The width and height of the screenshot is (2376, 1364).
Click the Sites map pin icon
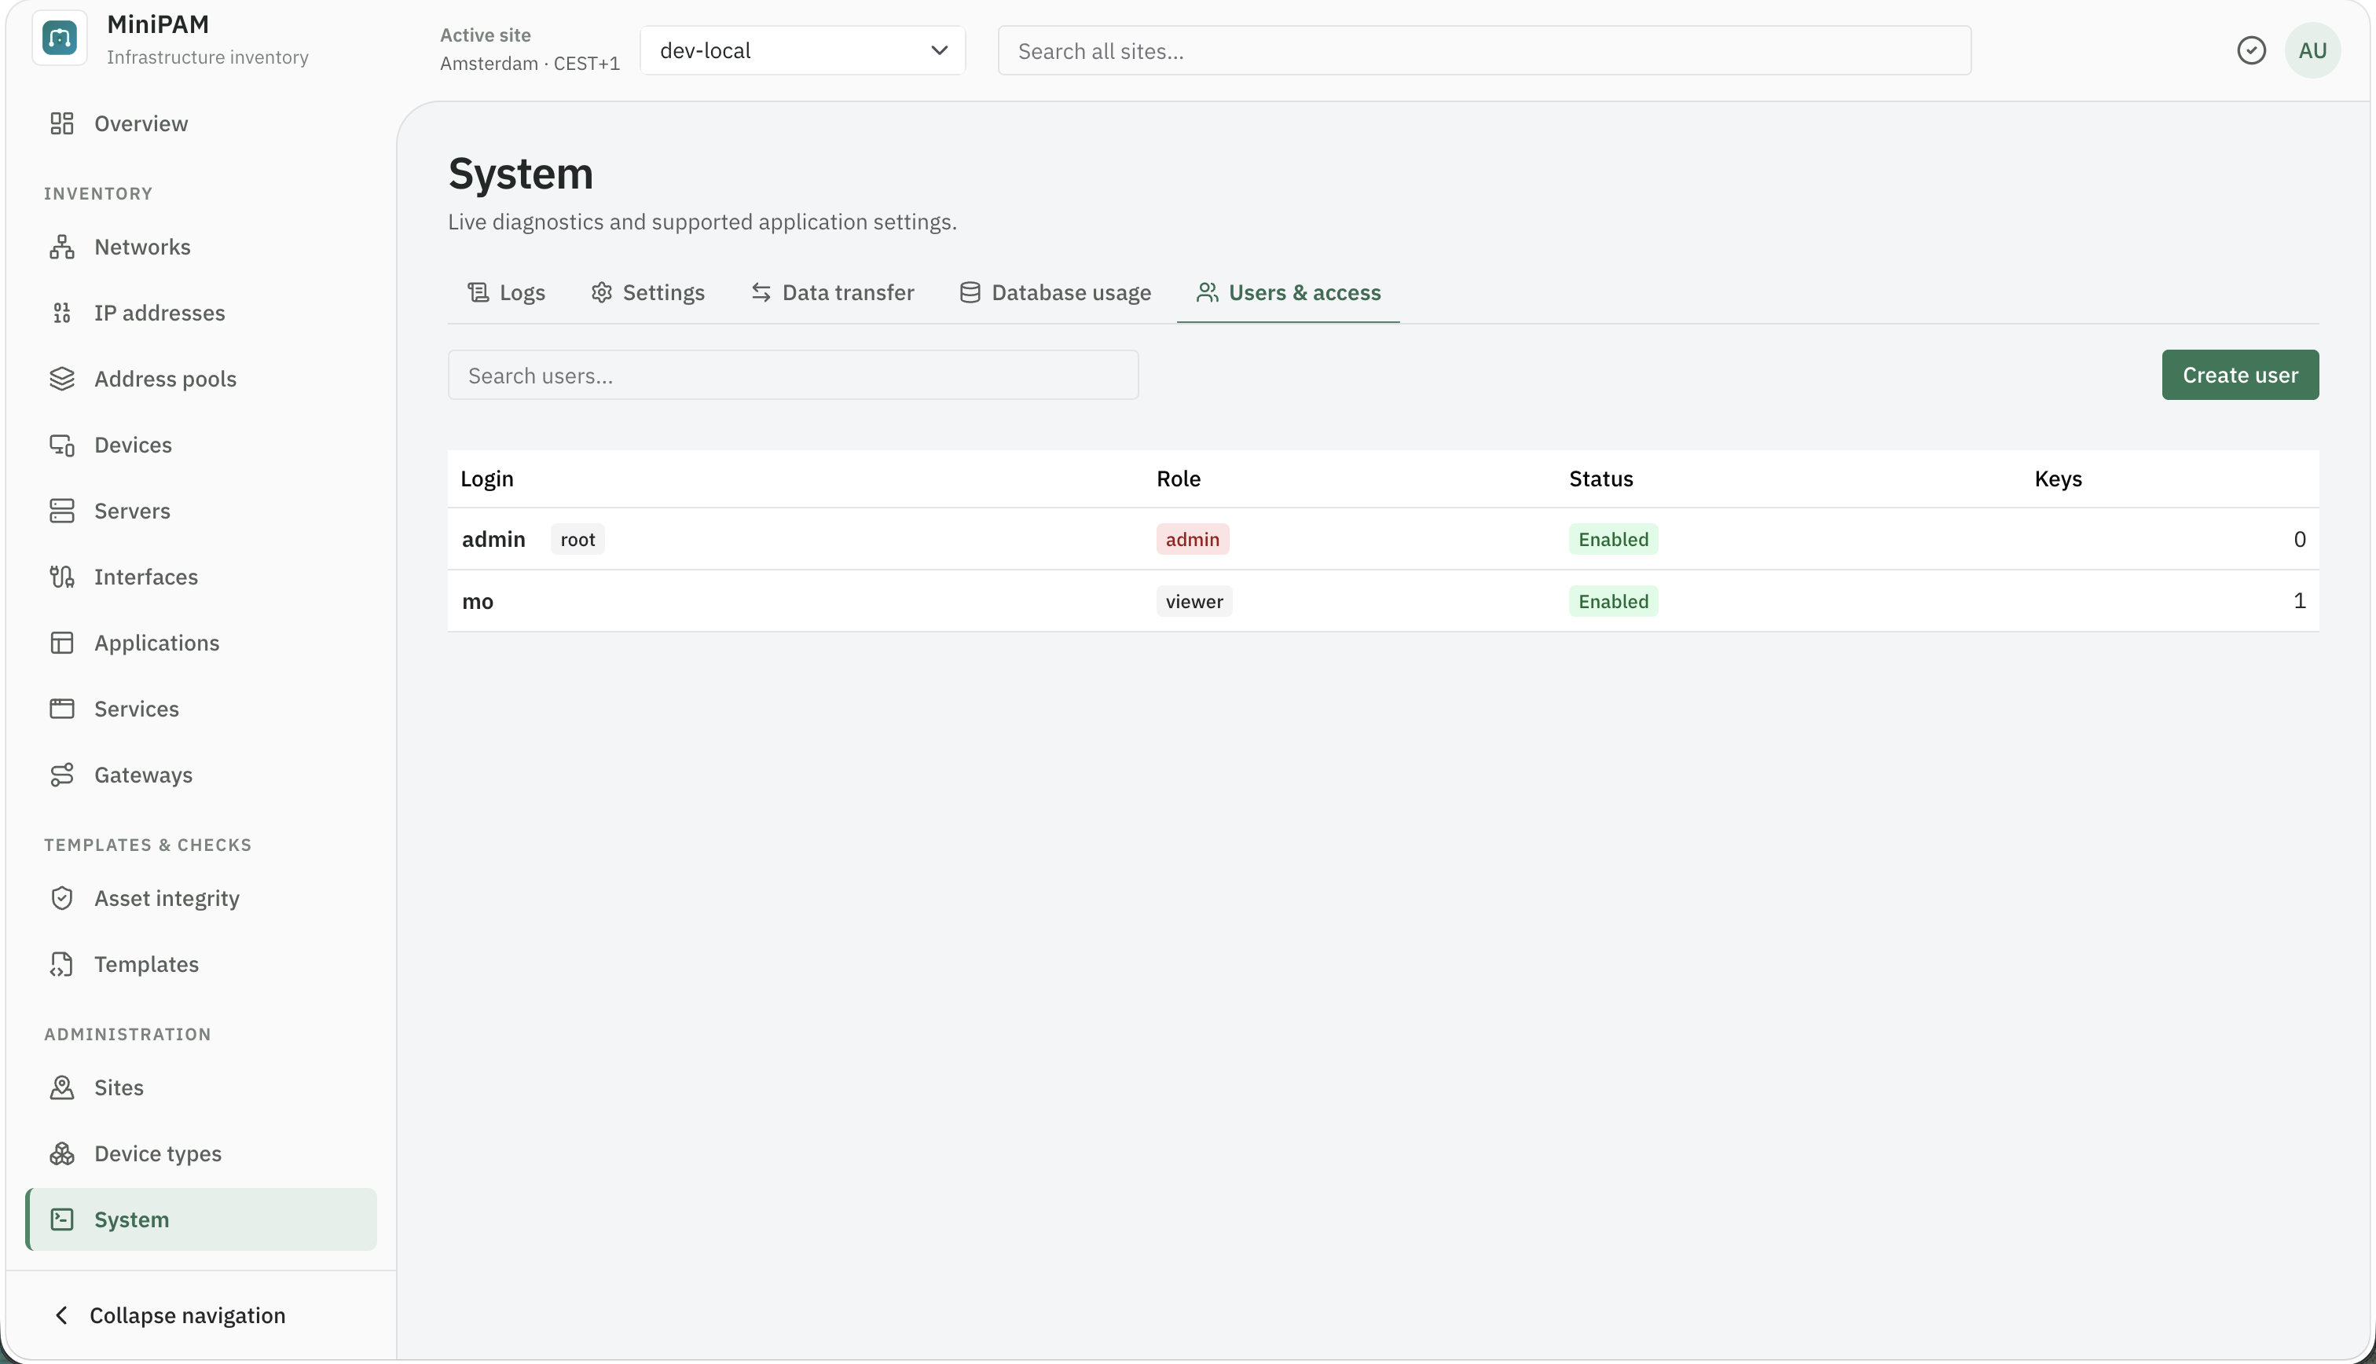(62, 1088)
